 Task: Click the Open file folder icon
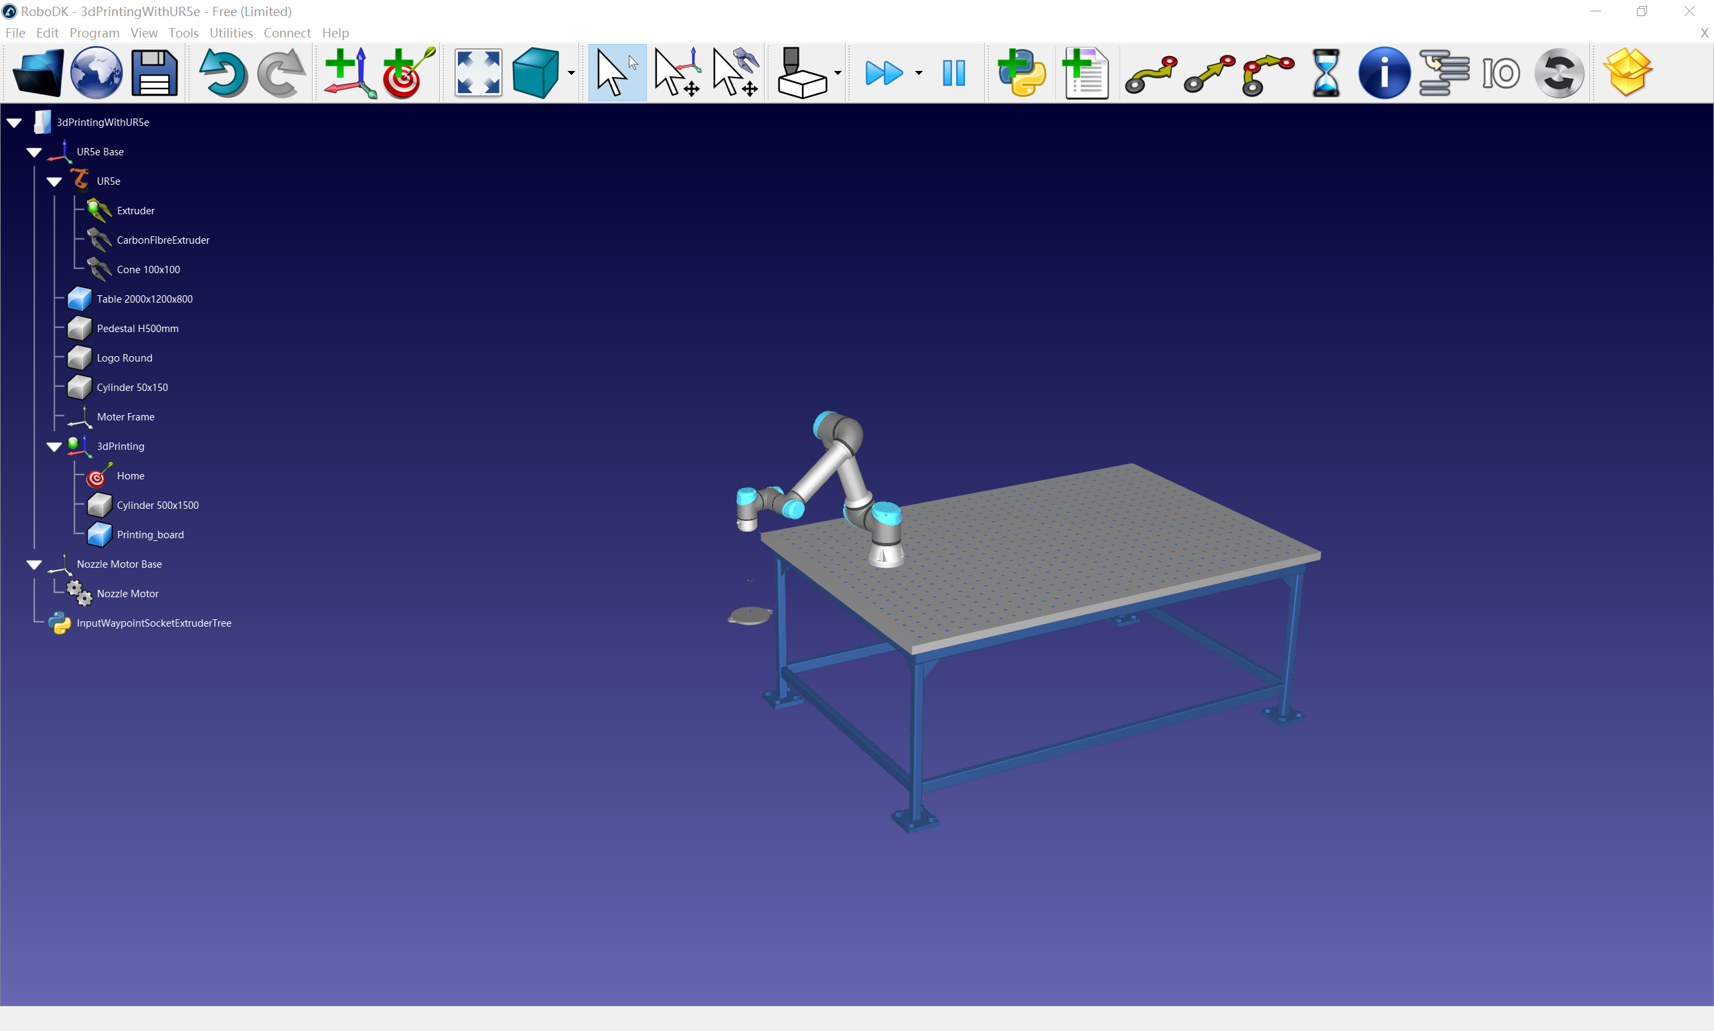pyautogui.click(x=37, y=72)
